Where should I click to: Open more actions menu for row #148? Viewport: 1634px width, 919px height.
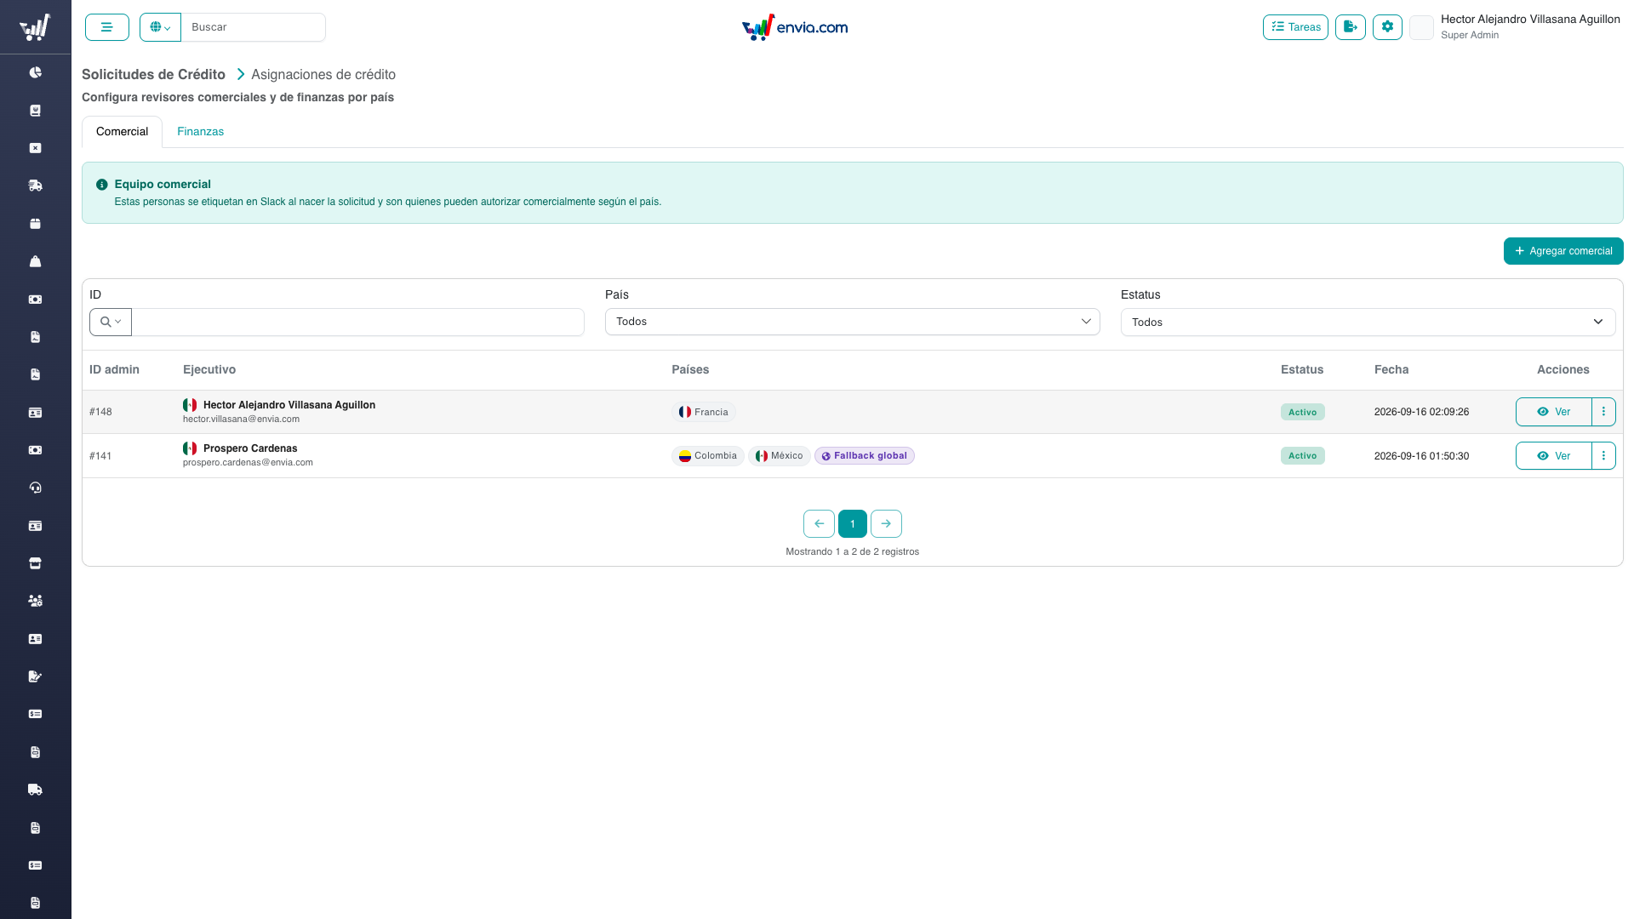[1603, 412]
